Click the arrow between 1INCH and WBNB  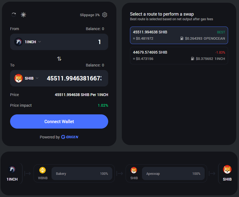tap(28, 173)
